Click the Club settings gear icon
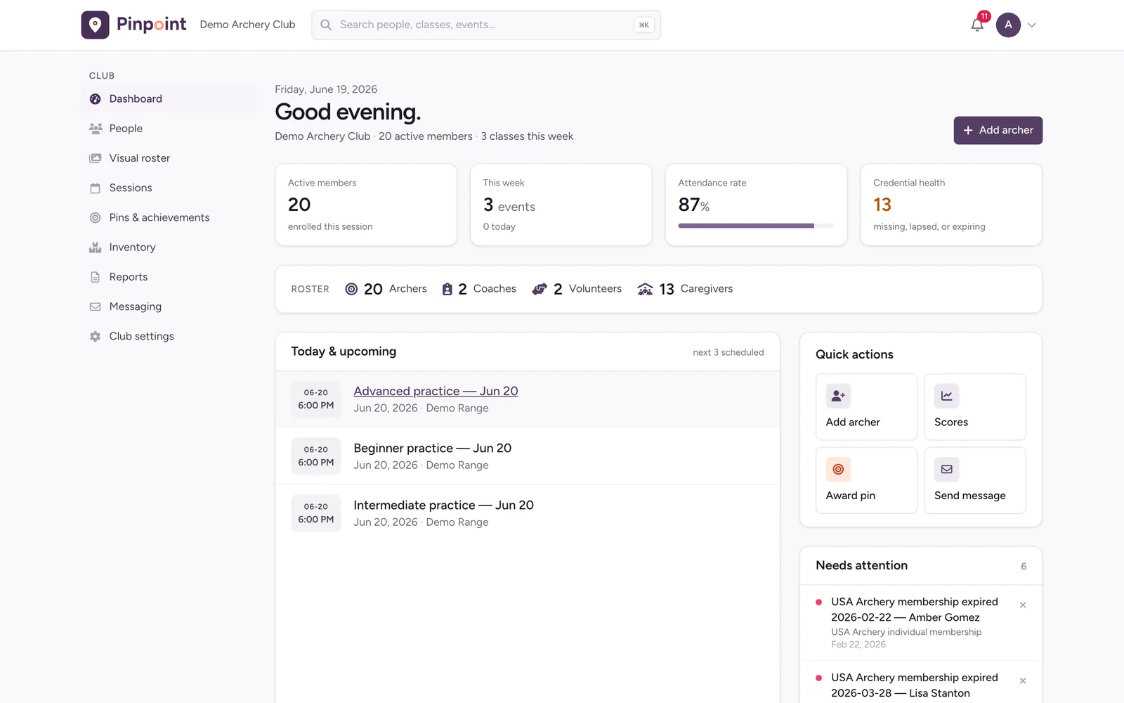The height and width of the screenshot is (703, 1124). [96, 336]
